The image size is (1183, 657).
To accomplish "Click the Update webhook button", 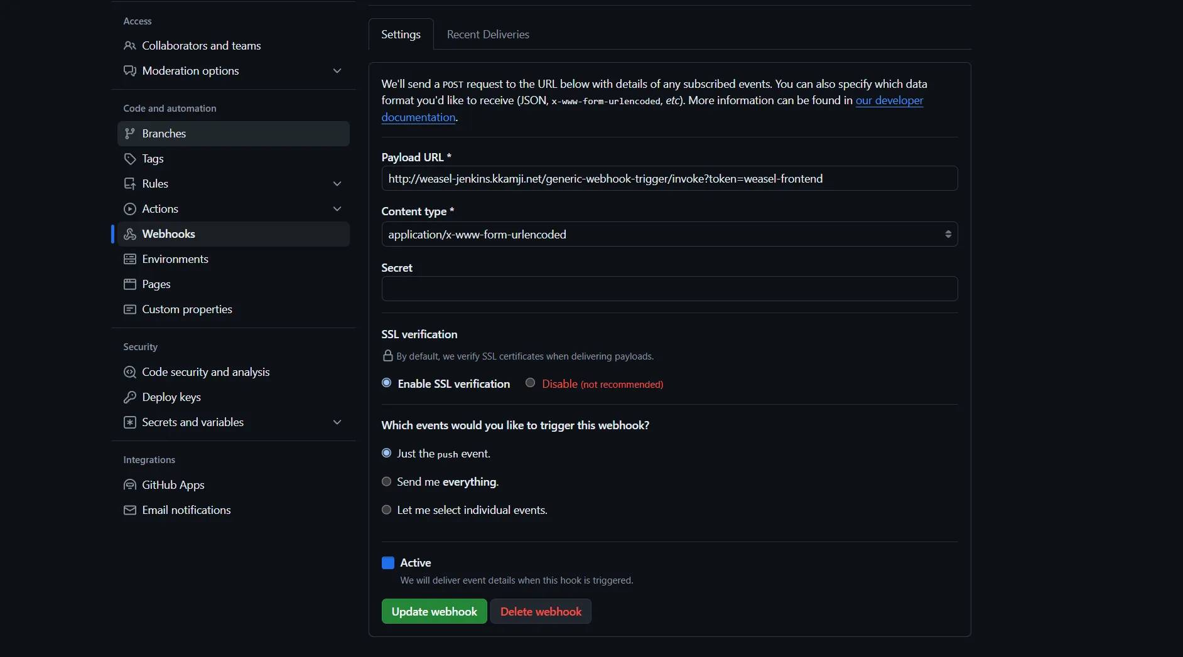I will pos(433,611).
